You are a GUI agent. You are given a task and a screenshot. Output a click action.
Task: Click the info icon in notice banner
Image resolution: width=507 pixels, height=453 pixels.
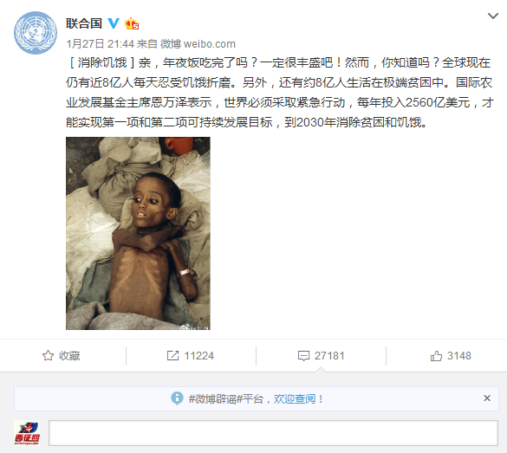[x=177, y=398]
